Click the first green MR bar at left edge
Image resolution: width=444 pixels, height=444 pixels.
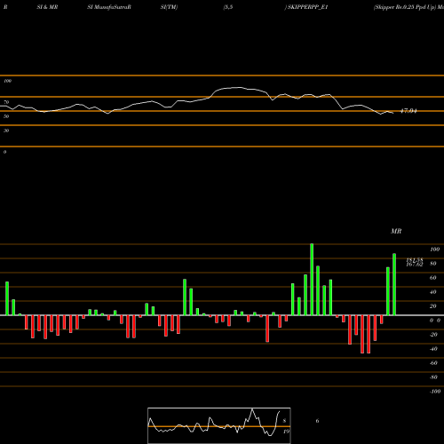7,298
